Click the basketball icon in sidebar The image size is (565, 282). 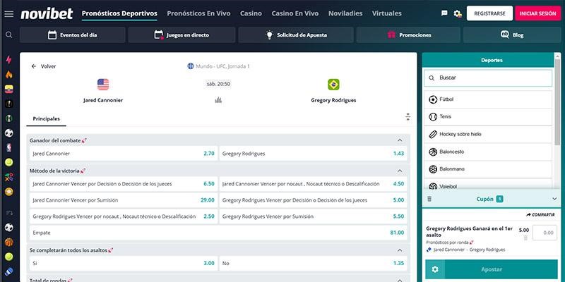(x=9, y=242)
